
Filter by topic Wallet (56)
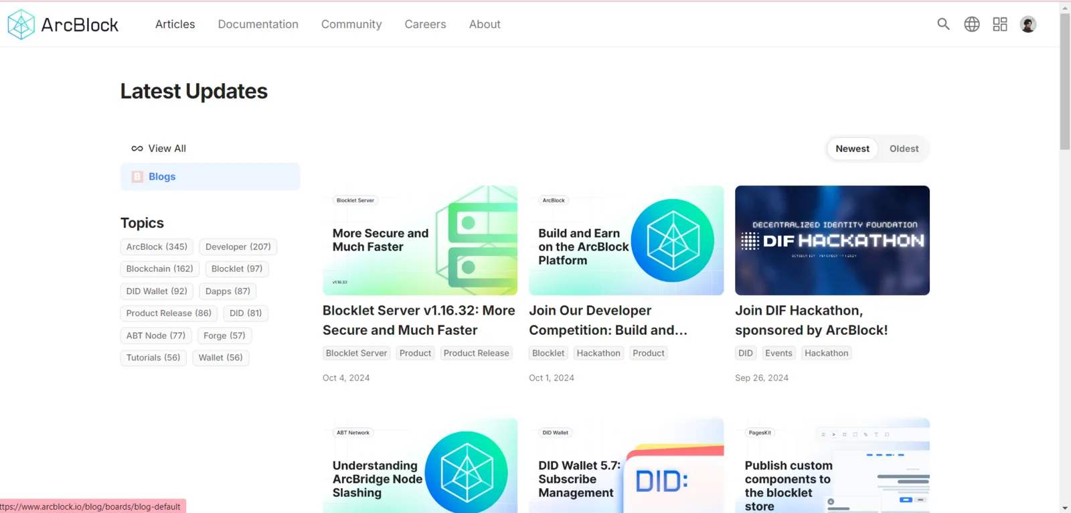tap(221, 358)
